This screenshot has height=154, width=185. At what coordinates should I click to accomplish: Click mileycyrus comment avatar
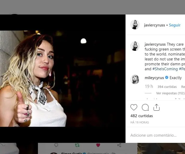click(135, 79)
